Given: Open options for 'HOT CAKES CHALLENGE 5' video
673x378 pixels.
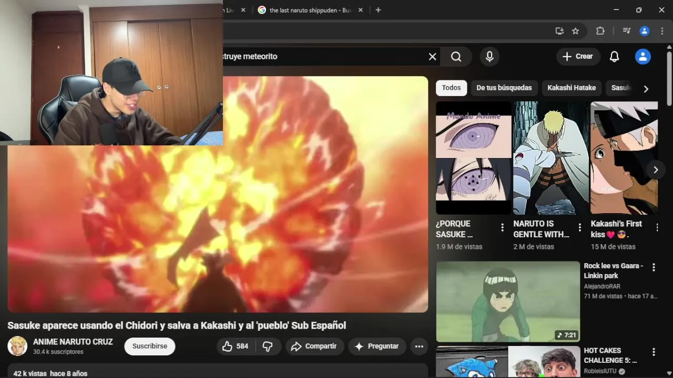Looking at the screenshot, I should (x=654, y=352).
